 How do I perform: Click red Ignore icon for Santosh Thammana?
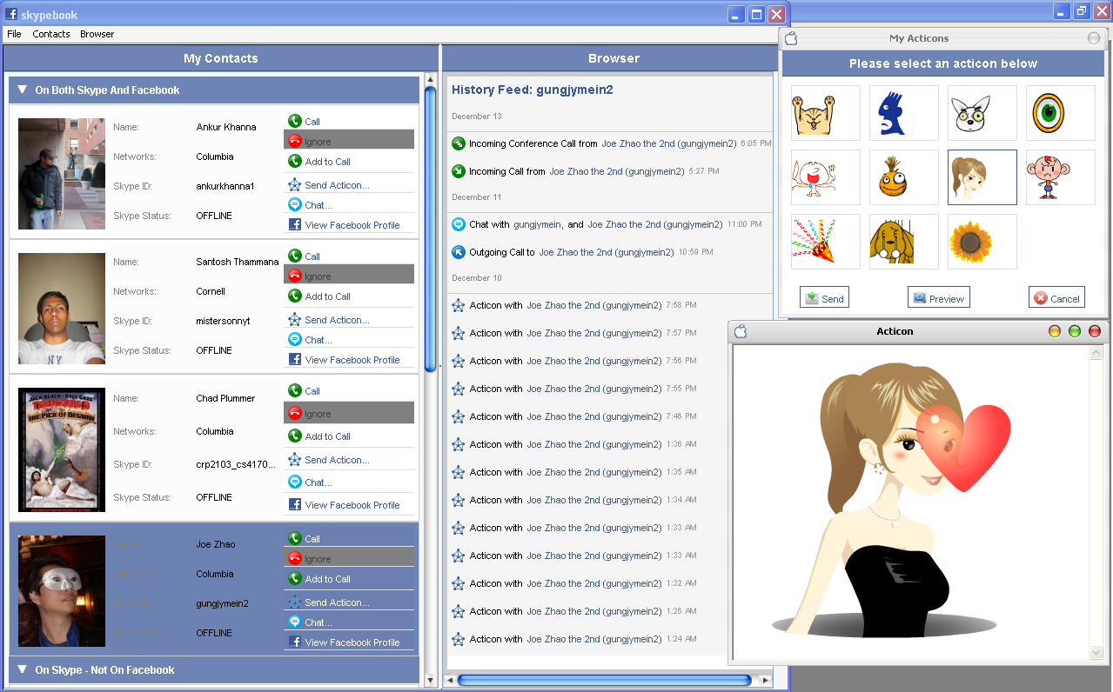(295, 276)
